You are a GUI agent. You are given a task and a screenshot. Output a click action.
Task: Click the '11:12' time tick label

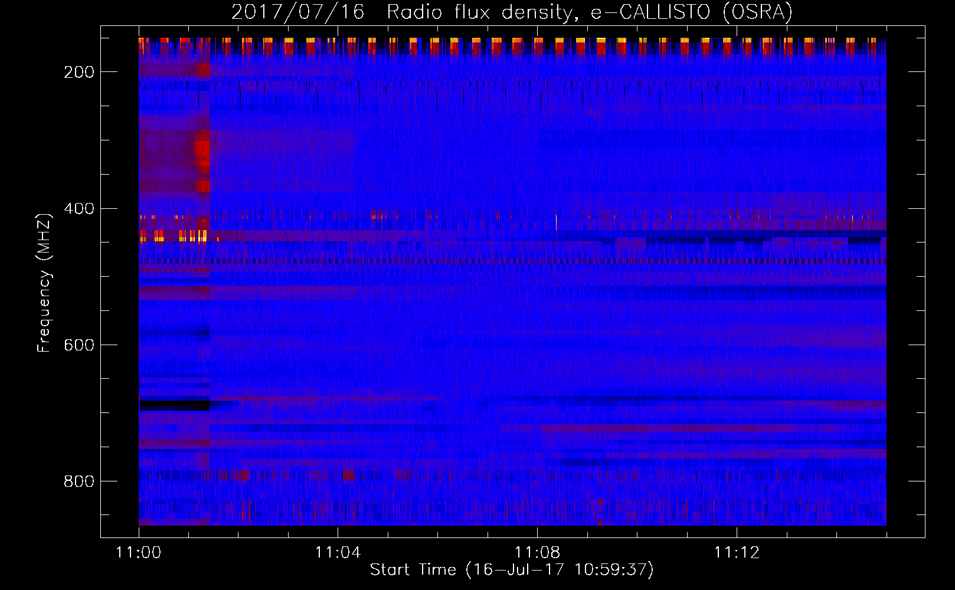[x=737, y=553]
